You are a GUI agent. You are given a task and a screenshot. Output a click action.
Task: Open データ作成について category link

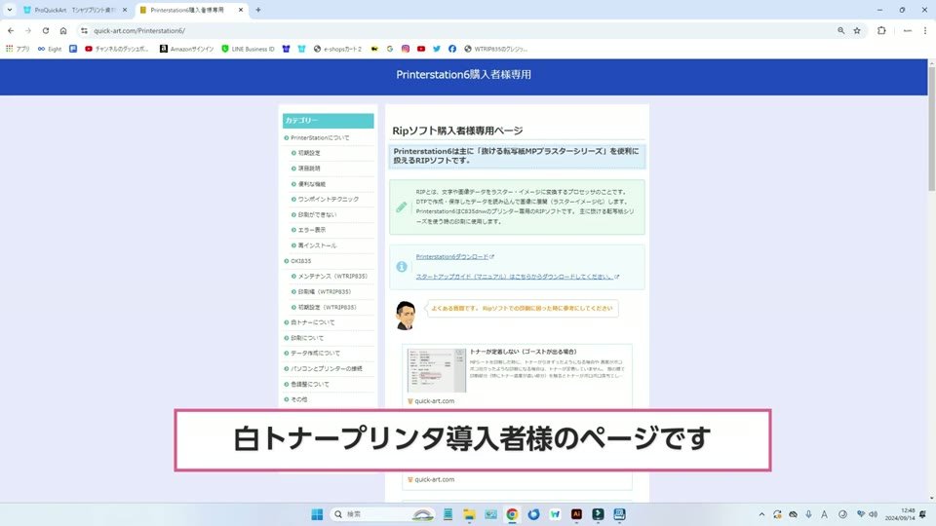pos(315,354)
